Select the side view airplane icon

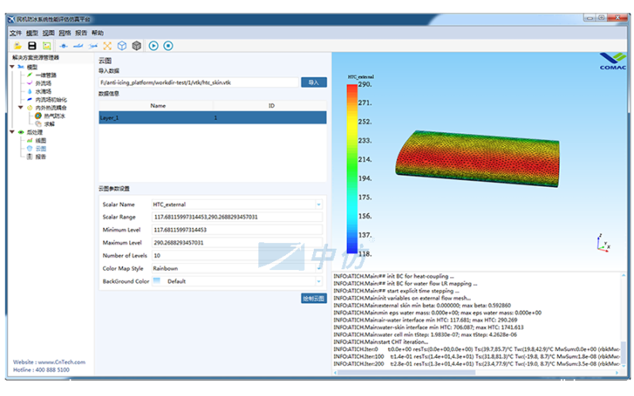pyautogui.click(x=78, y=46)
